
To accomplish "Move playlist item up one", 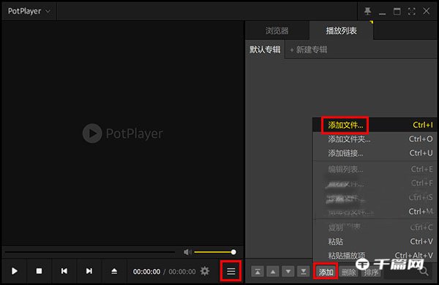I will point(273,272).
